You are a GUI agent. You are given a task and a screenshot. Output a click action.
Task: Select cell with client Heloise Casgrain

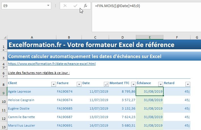point(31,100)
